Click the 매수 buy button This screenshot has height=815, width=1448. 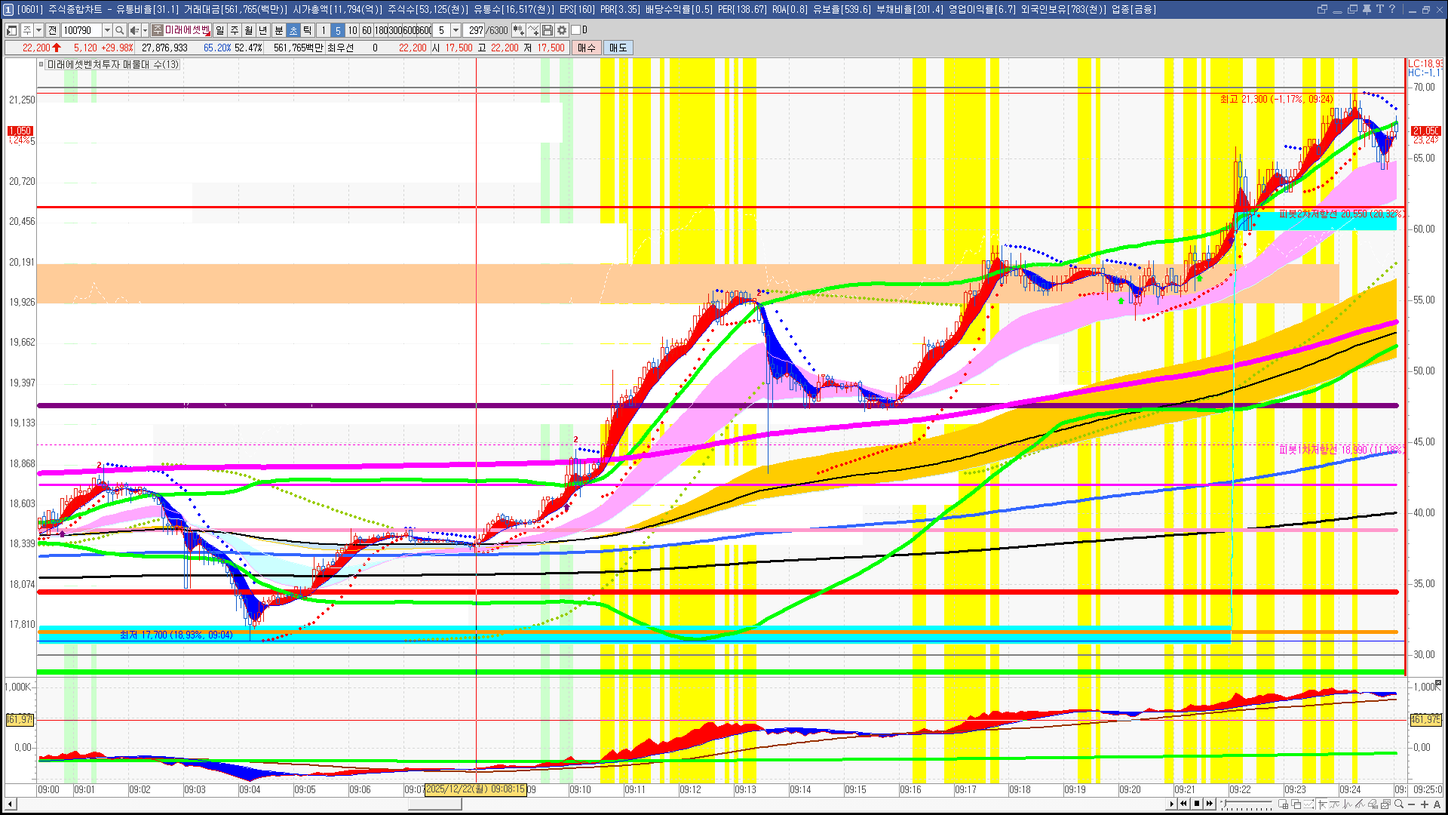tap(587, 48)
